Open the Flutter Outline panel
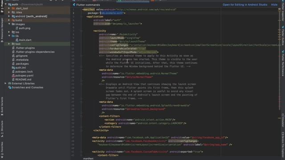285x160 pixels. tap(283, 36)
